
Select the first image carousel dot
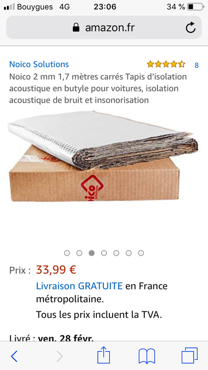pos(67,253)
